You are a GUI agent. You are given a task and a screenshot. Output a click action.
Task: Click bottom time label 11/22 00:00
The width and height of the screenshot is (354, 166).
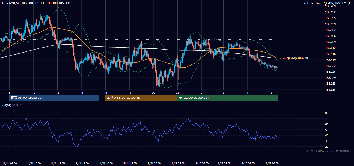pos(201,163)
